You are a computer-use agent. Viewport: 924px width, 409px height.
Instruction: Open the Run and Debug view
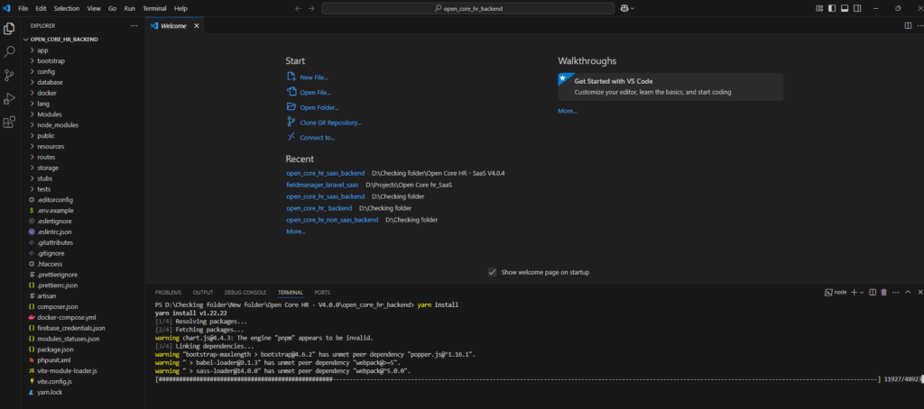[9, 98]
